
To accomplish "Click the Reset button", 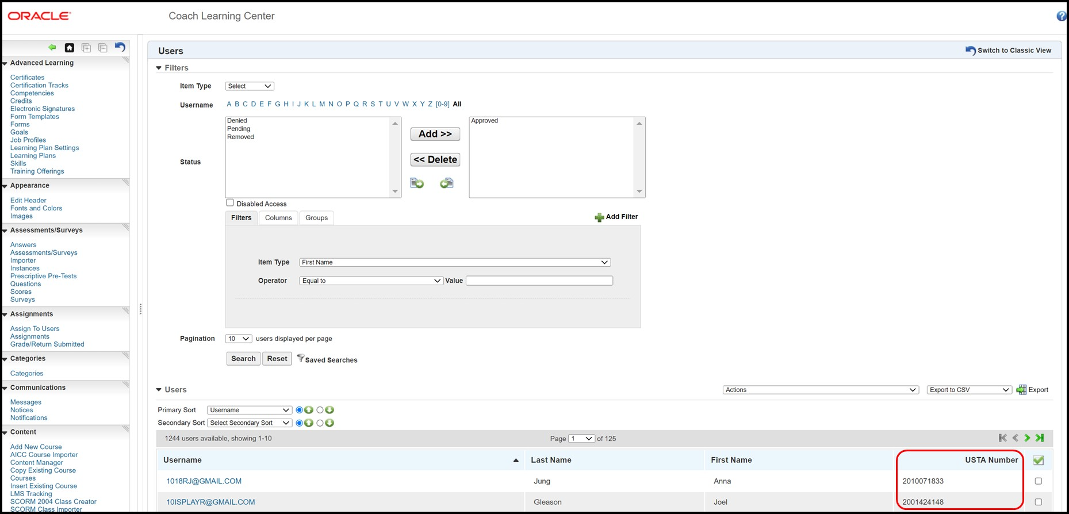I will (277, 359).
